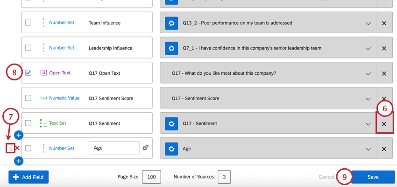The width and height of the screenshot is (397, 187).
Task: Expand the Q13_2 source dropdown
Action: point(368,23)
